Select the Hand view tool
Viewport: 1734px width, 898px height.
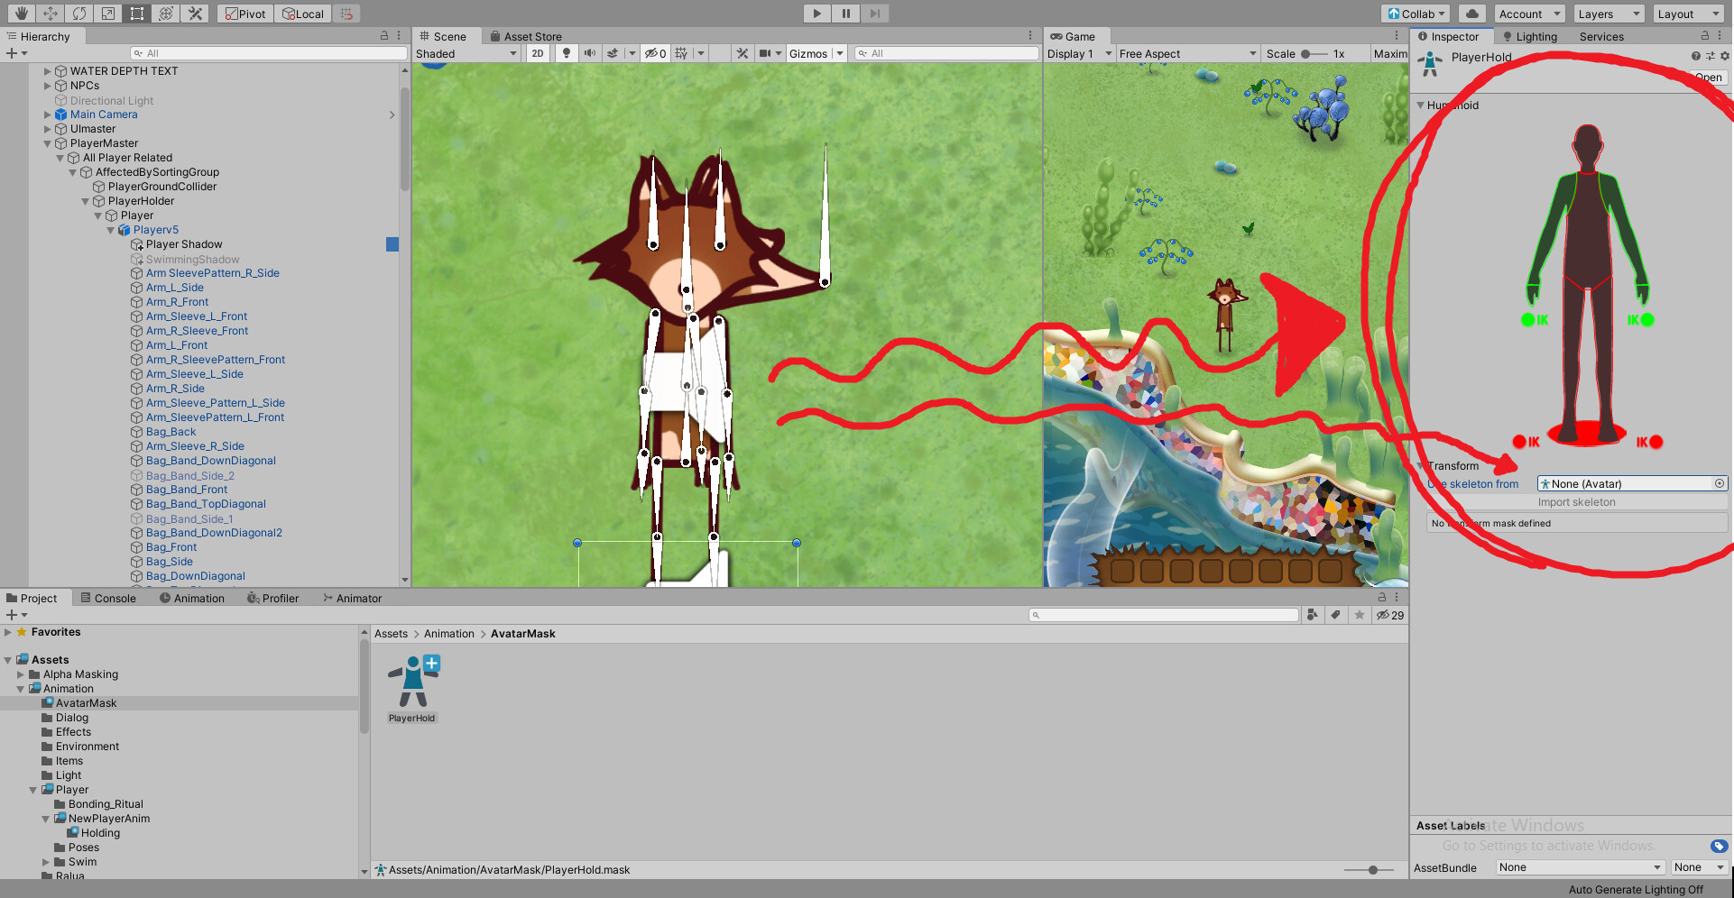pos(19,14)
